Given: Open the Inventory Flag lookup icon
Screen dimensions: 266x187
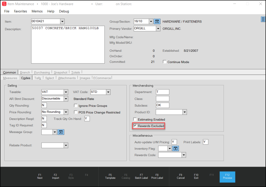Looking at the screenshot, I should pyautogui.click(x=175, y=148).
